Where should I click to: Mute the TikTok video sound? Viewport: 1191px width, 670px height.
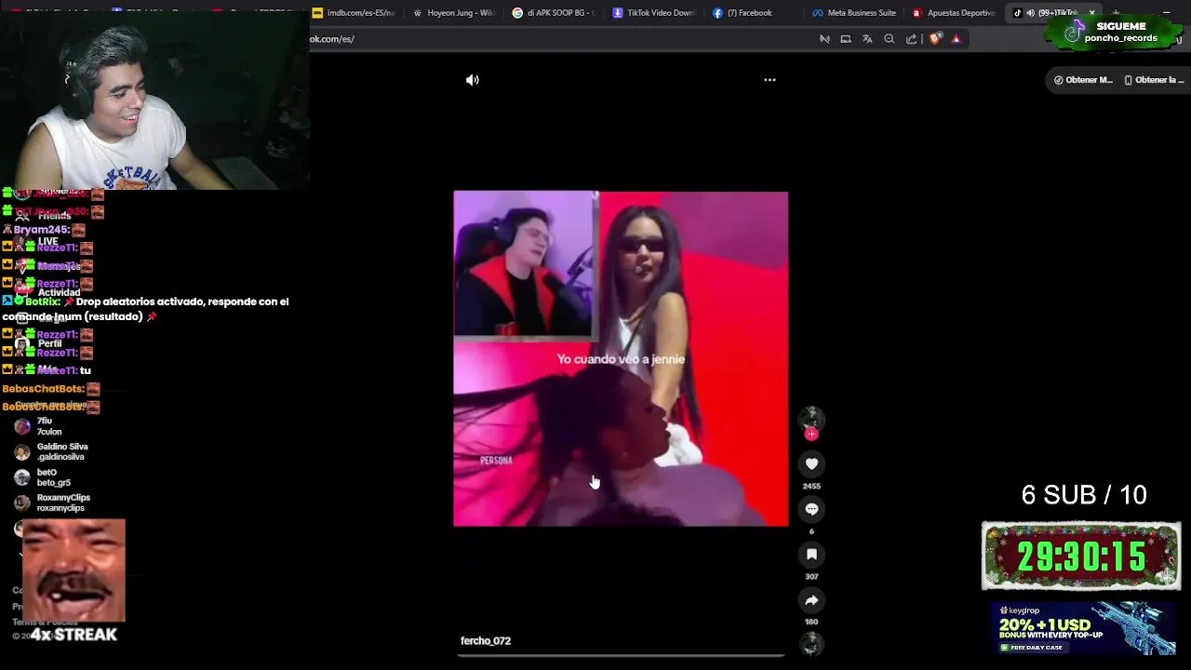point(473,80)
